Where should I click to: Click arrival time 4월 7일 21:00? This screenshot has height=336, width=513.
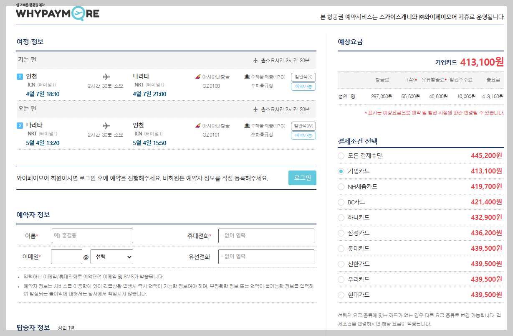click(149, 94)
